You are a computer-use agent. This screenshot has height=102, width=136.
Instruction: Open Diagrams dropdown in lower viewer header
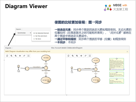pos(9,48)
